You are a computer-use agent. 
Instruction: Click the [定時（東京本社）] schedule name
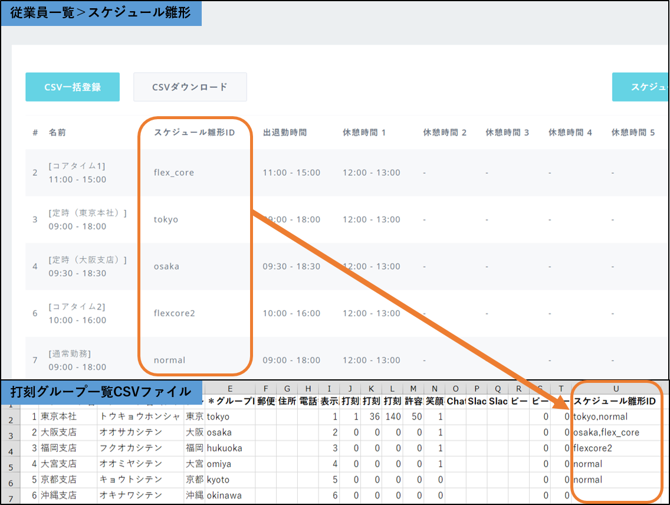pyautogui.click(x=88, y=213)
